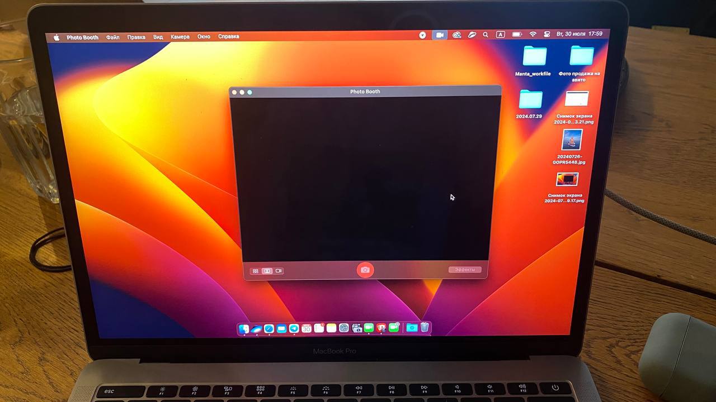Open the Справка menu
Screen dimensions: 716x402
[x=228, y=36]
